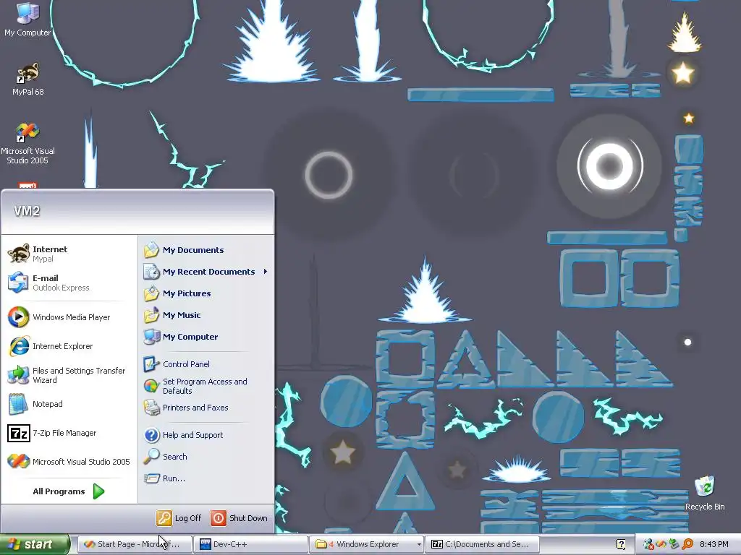This screenshot has width=741, height=555.
Task: Expand the Windows Explorer taskbar group
Action: click(367, 544)
